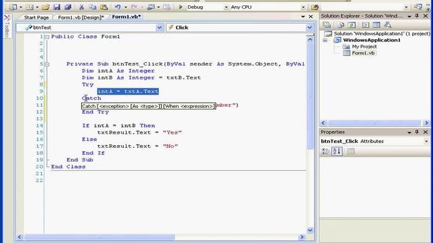Open the Click method name dropdown
The image size is (433, 243).
310,27
